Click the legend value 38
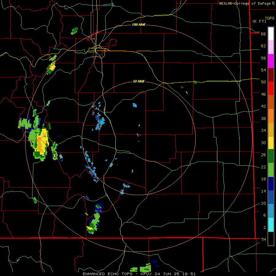276x276 pixels. (263, 119)
